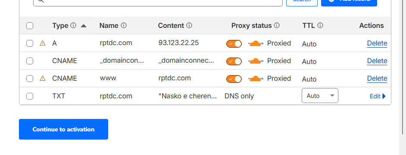Click the info icon next to Type
The height and width of the screenshot is (155, 406).
[73, 25]
